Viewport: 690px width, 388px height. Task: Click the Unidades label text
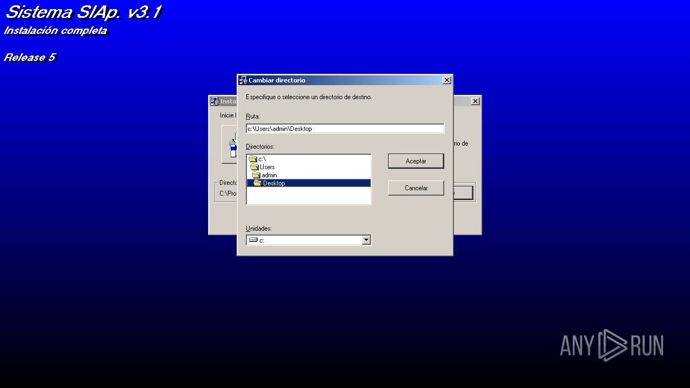tap(259, 228)
